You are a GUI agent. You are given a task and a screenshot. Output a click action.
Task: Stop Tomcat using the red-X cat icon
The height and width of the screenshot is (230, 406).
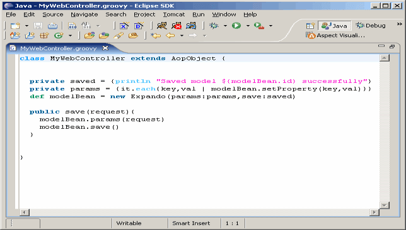[177, 26]
